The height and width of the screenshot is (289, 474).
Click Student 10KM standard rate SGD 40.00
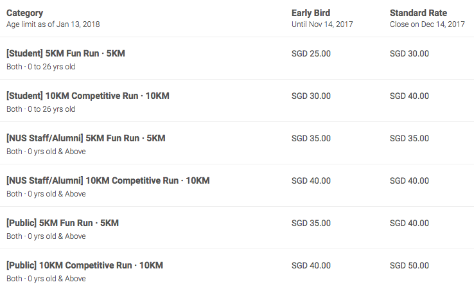point(409,96)
